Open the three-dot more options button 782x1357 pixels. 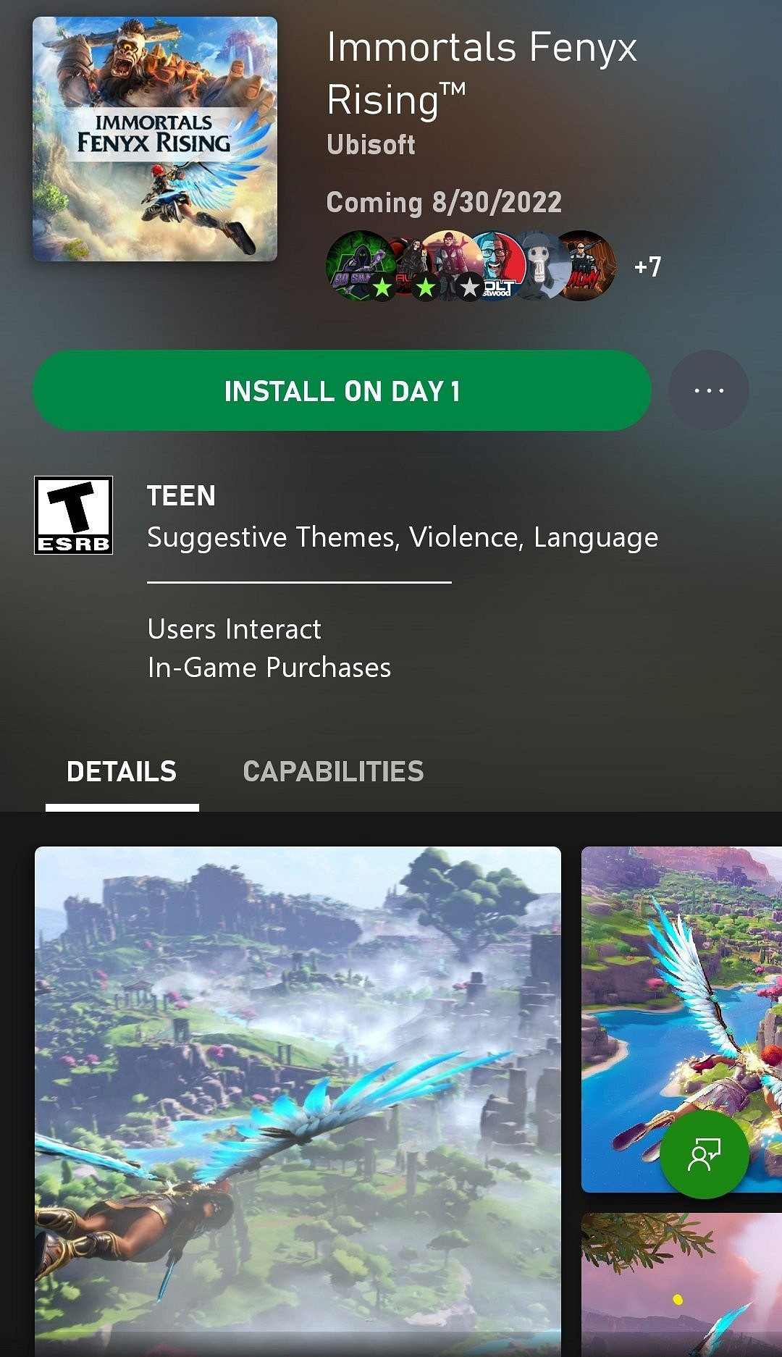pos(708,390)
